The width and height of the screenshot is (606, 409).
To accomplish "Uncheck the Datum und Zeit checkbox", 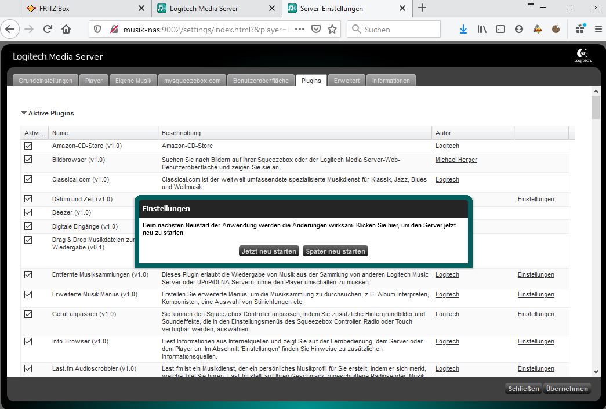I will pyautogui.click(x=28, y=199).
